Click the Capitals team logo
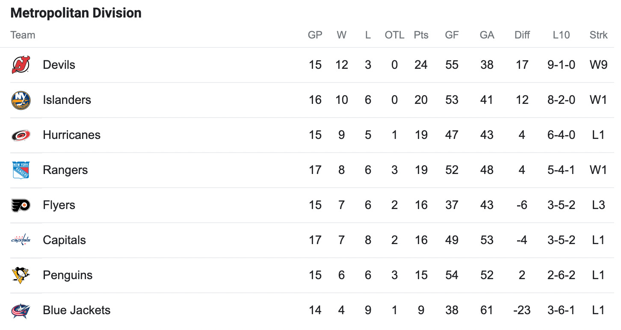 click(21, 240)
